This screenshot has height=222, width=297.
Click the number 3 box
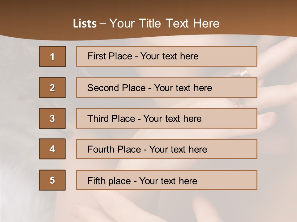pos(52,118)
